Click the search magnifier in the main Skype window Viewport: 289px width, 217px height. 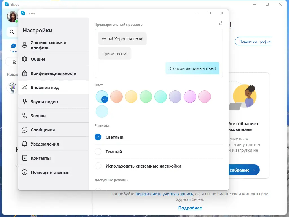[x=12, y=32]
